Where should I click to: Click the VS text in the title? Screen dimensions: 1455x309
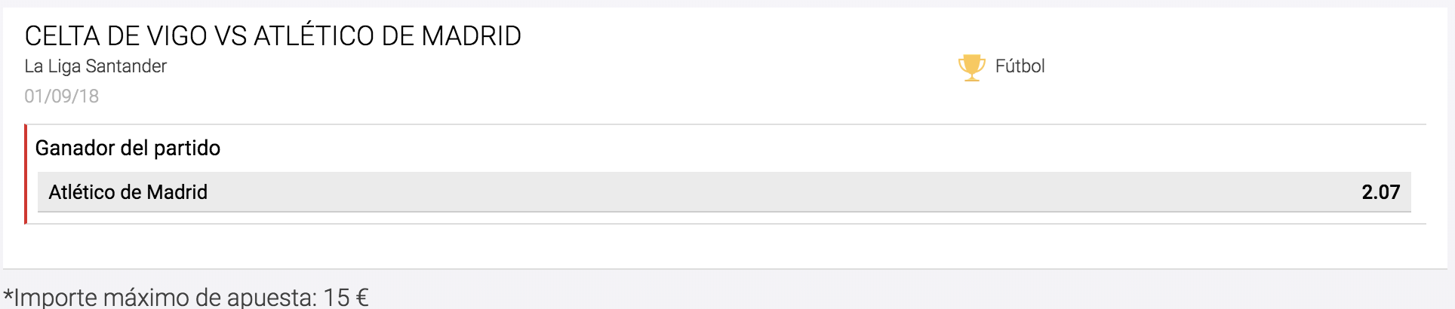pyautogui.click(x=231, y=35)
